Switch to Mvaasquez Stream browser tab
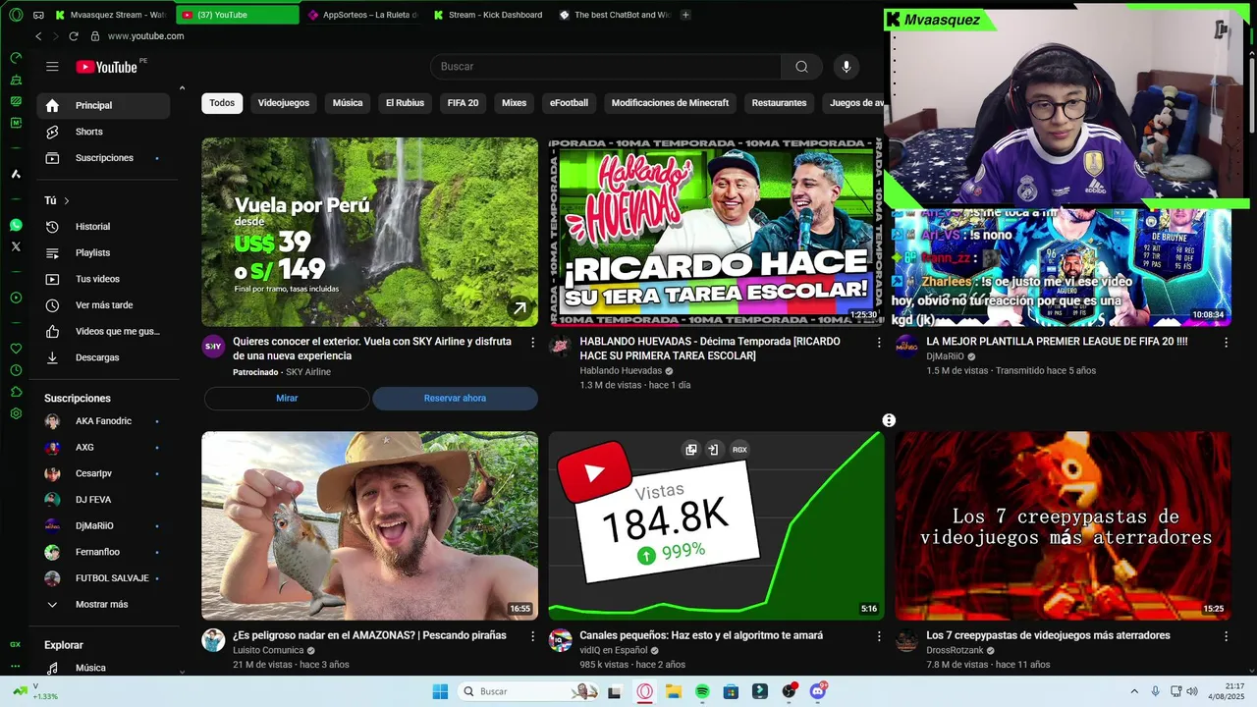This screenshot has width=1257, height=707. pyautogui.click(x=111, y=15)
